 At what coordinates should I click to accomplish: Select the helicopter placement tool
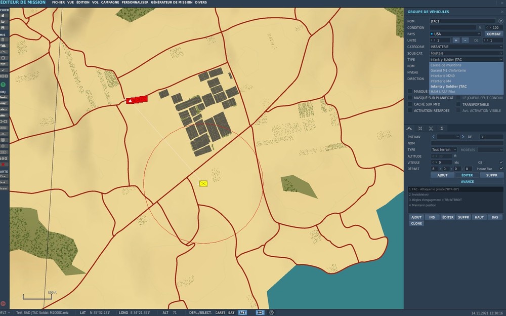pyautogui.click(x=4, y=103)
